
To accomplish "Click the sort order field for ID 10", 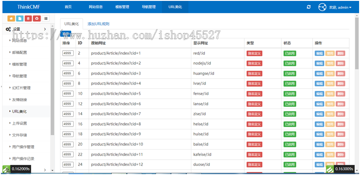I will coord(68,94).
